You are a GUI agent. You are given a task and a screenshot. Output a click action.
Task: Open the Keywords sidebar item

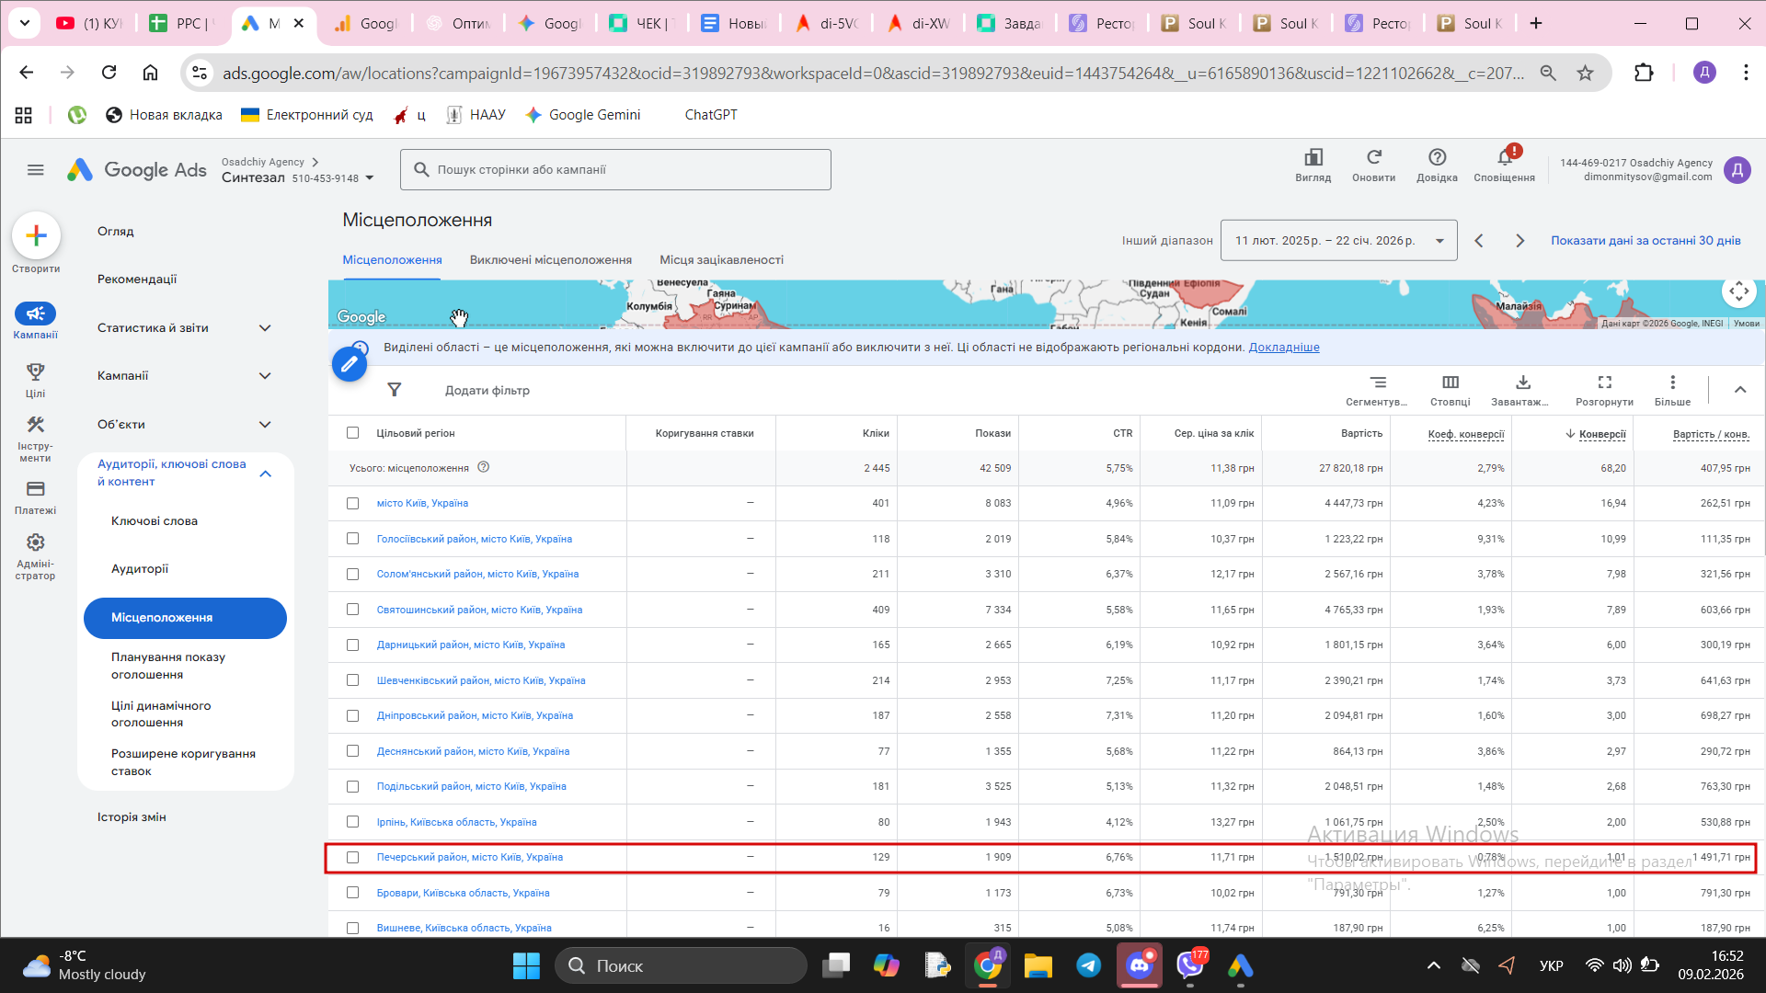[155, 521]
